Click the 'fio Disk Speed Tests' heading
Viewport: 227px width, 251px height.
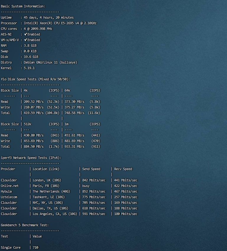click(35, 79)
